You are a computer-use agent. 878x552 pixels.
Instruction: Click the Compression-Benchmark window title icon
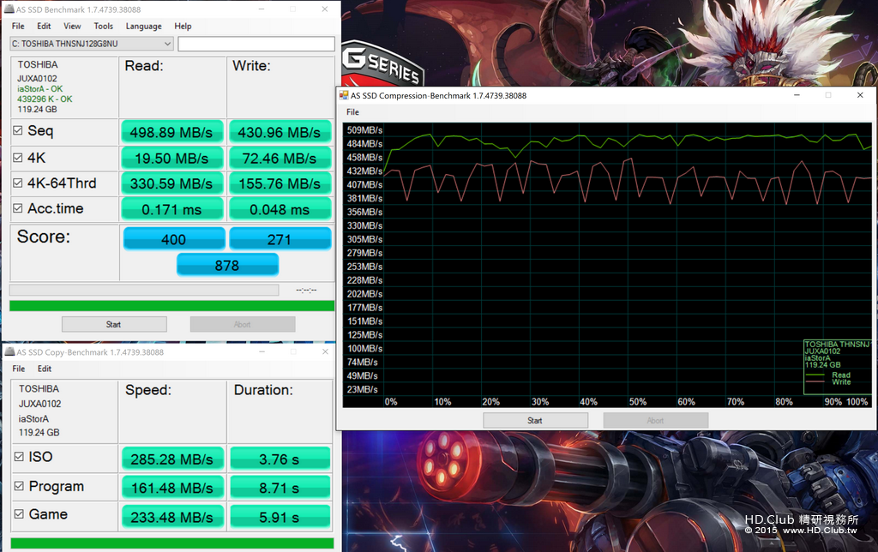tap(344, 95)
